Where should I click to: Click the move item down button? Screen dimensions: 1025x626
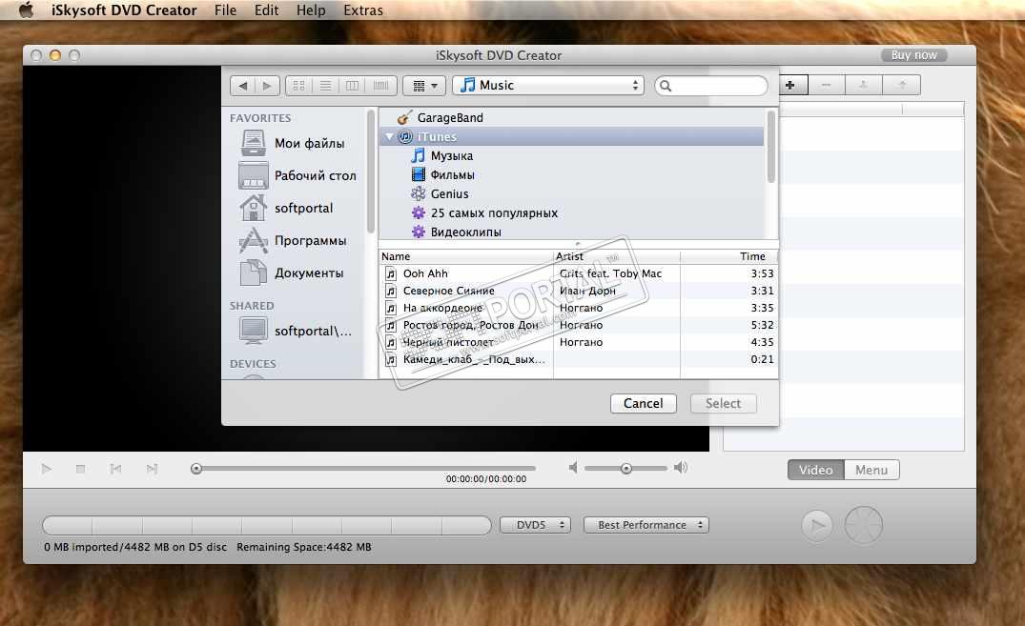click(864, 85)
